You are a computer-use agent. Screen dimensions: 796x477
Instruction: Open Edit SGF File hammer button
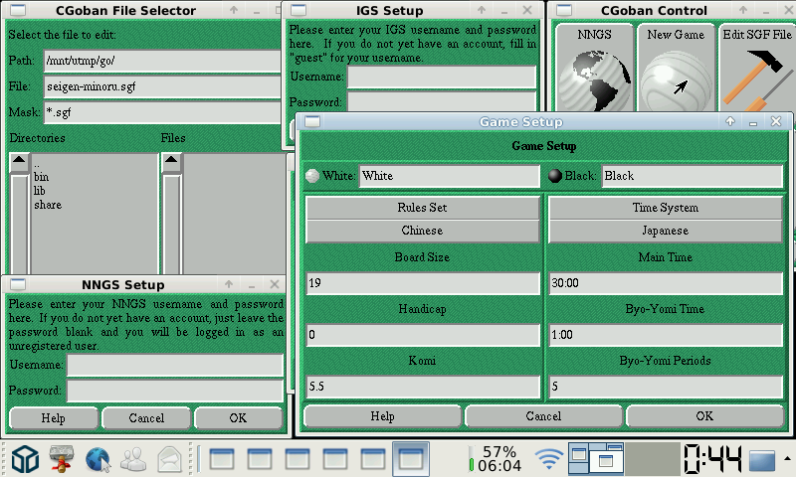[x=756, y=69]
